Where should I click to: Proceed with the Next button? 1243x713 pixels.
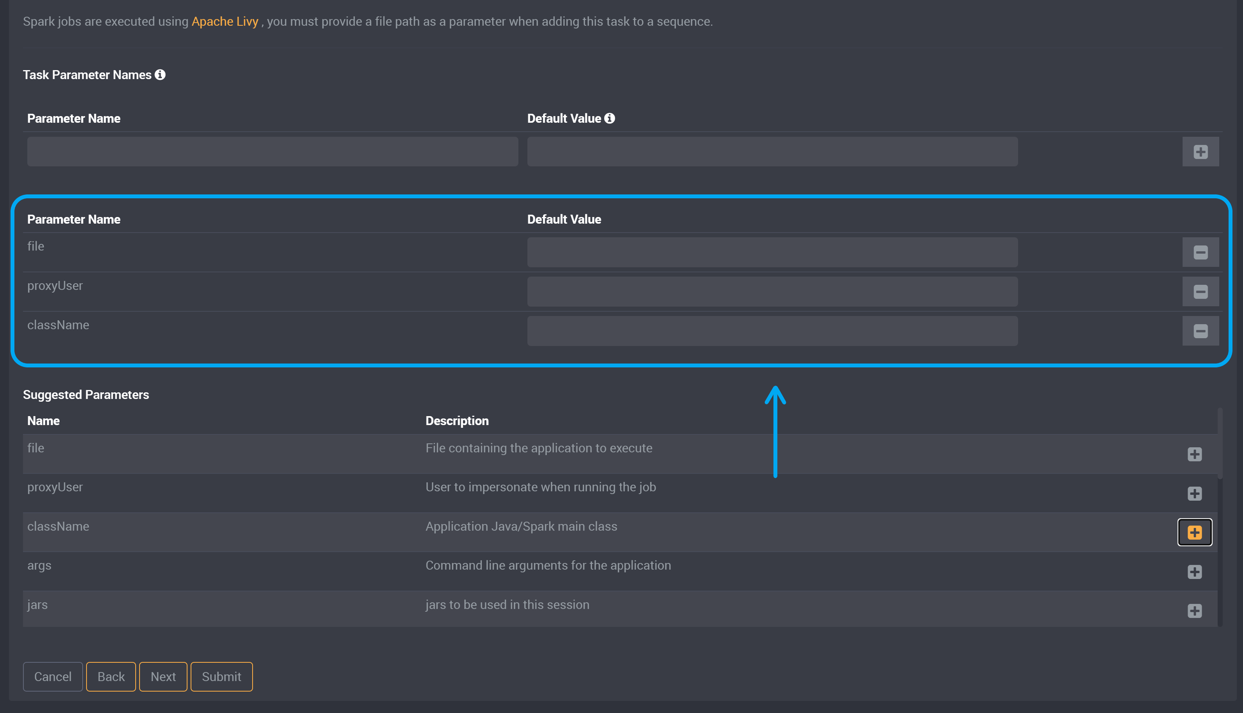pos(163,676)
